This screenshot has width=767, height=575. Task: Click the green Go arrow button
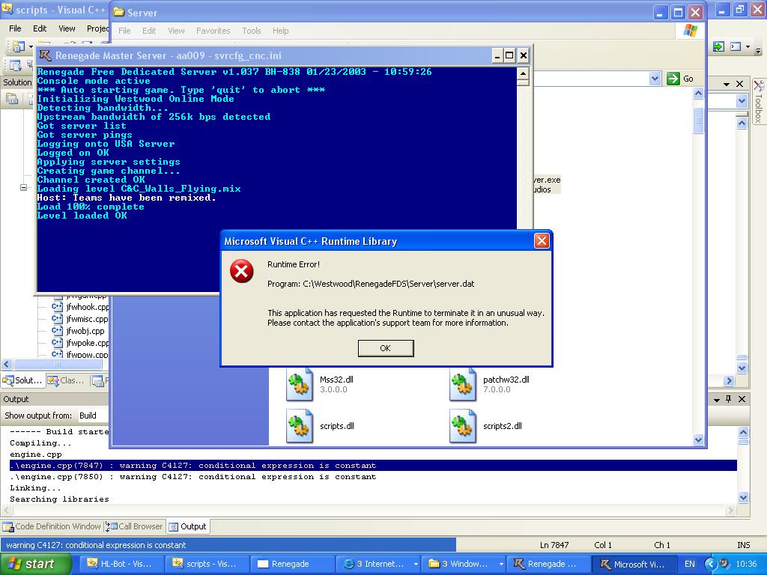point(673,79)
